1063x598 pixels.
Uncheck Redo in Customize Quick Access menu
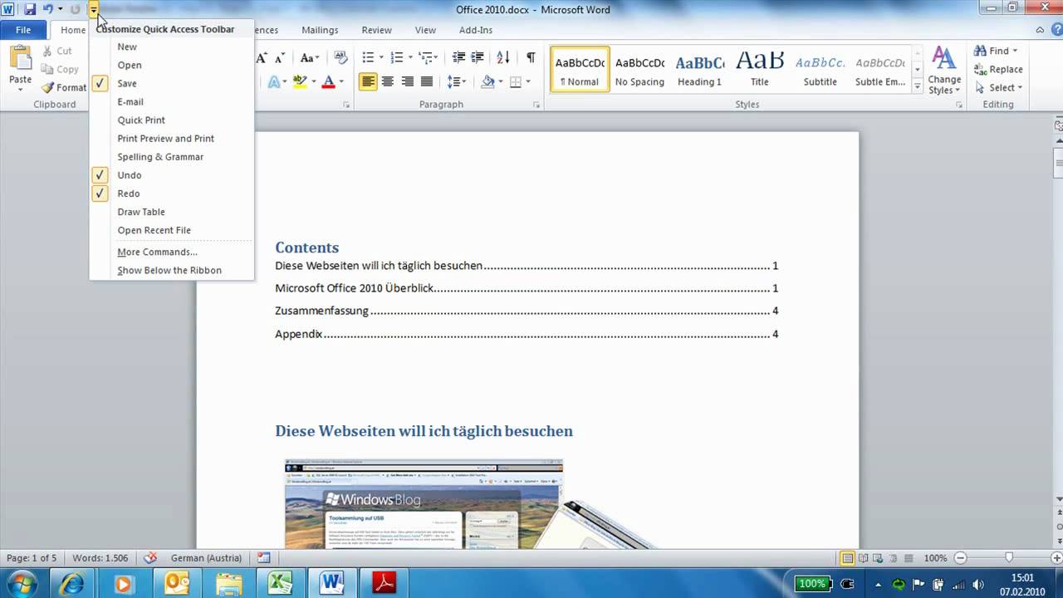100,194
